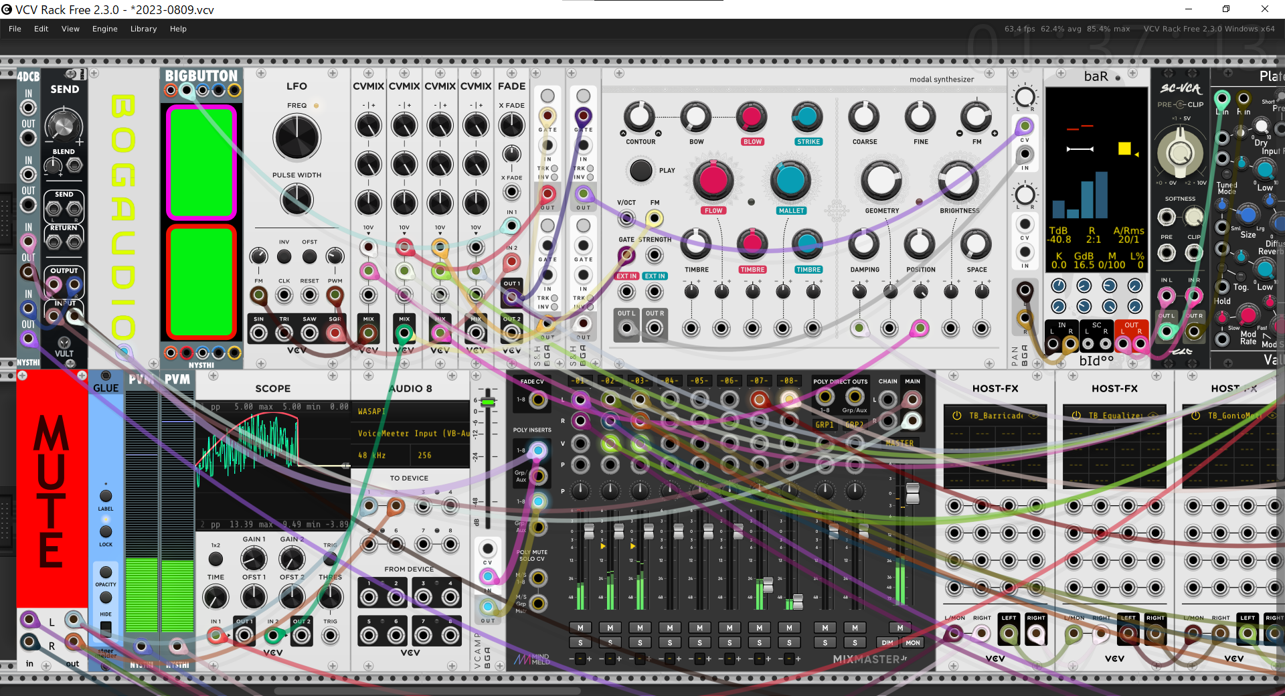The image size is (1285, 696).
Task: Open the TB_Barricade plugin selector
Action: tap(995, 416)
